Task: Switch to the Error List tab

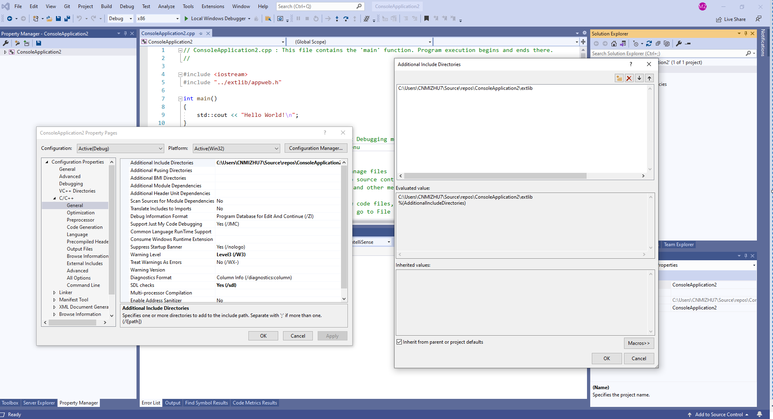Action: coord(151,403)
